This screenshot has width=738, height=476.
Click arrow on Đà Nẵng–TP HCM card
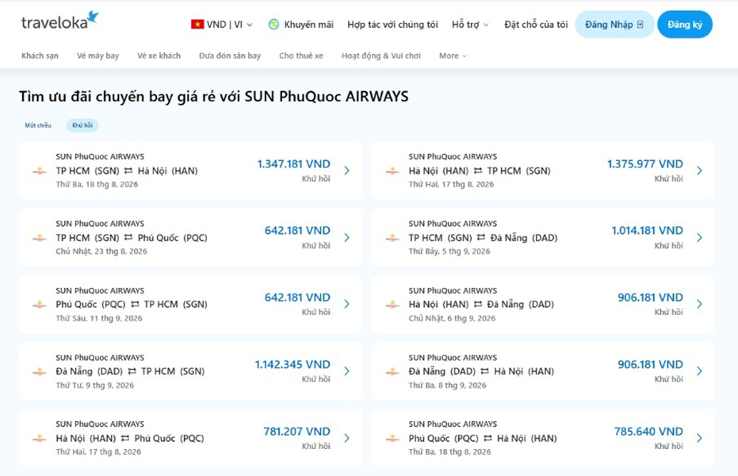347,371
